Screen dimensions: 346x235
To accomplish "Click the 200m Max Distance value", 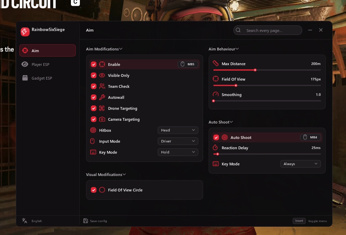I will tap(316, 63).
